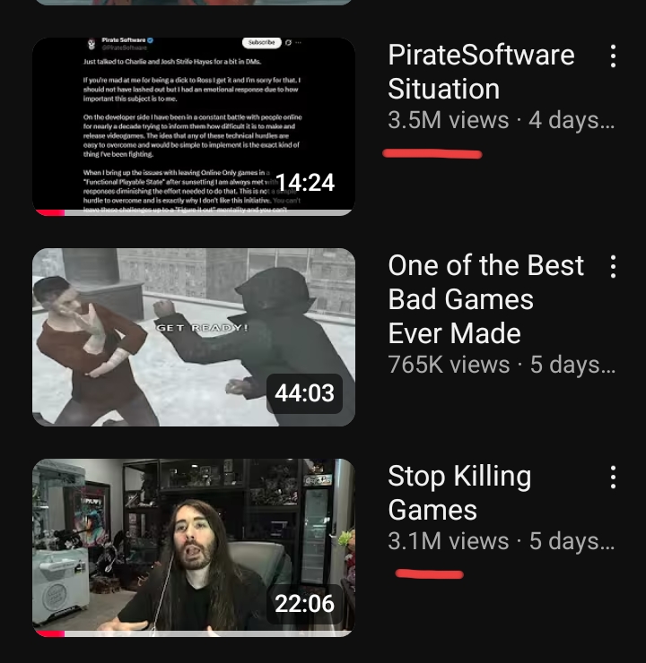Click the 3.5M views metadata text
Screen dimensions: 646x663
pyautogui.click(x=449, y=120)
